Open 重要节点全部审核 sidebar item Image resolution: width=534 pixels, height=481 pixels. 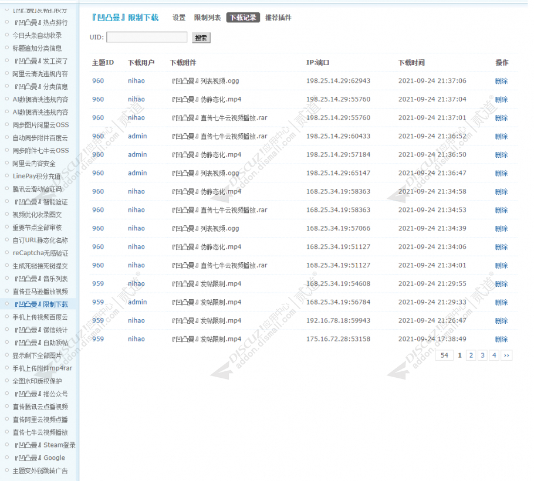(x=37, y=228)
